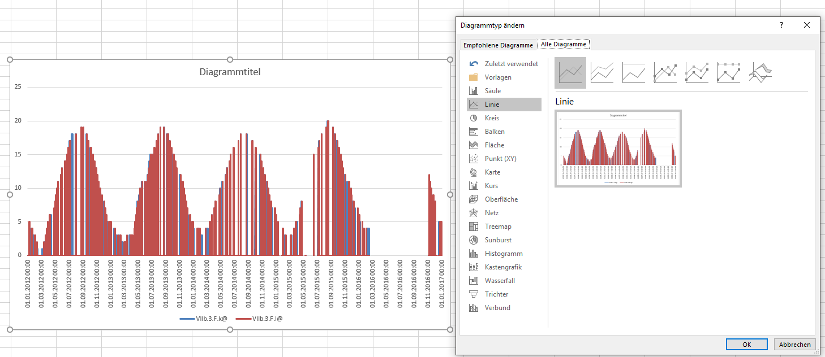Close the Diagrammtyp ändern dialog

tap(807, 25)
